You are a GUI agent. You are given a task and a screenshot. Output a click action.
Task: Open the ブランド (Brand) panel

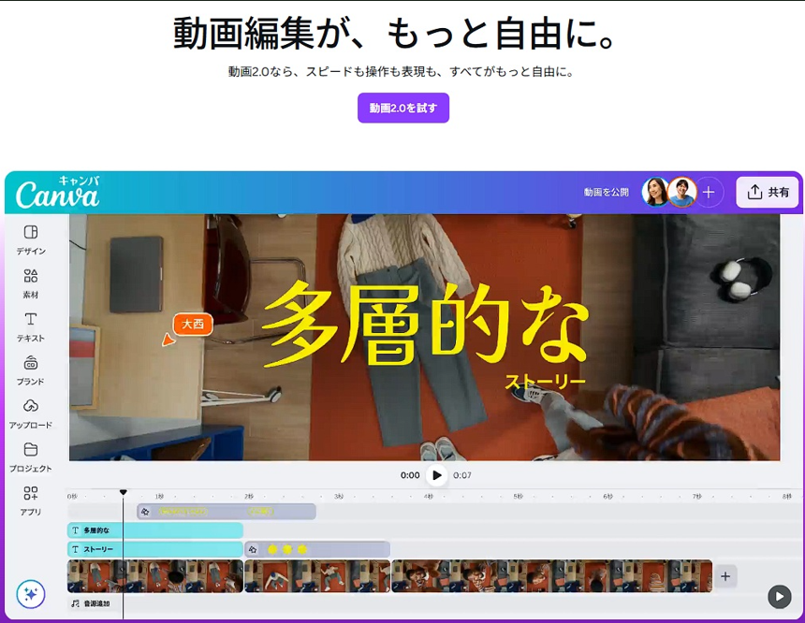(x=31, y=369)
